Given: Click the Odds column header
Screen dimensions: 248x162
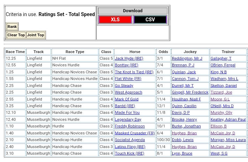Looking at the screenshot, I should click(163, 52).
